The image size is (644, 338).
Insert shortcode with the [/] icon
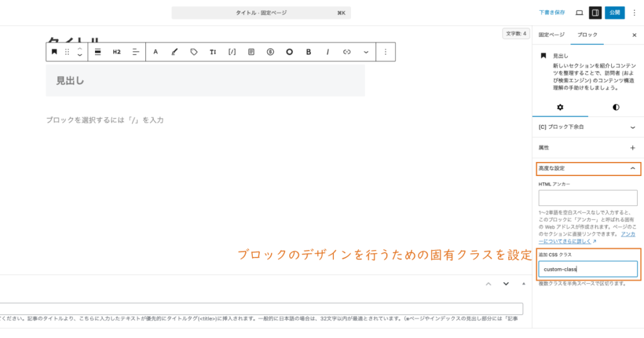click(232, 52)
